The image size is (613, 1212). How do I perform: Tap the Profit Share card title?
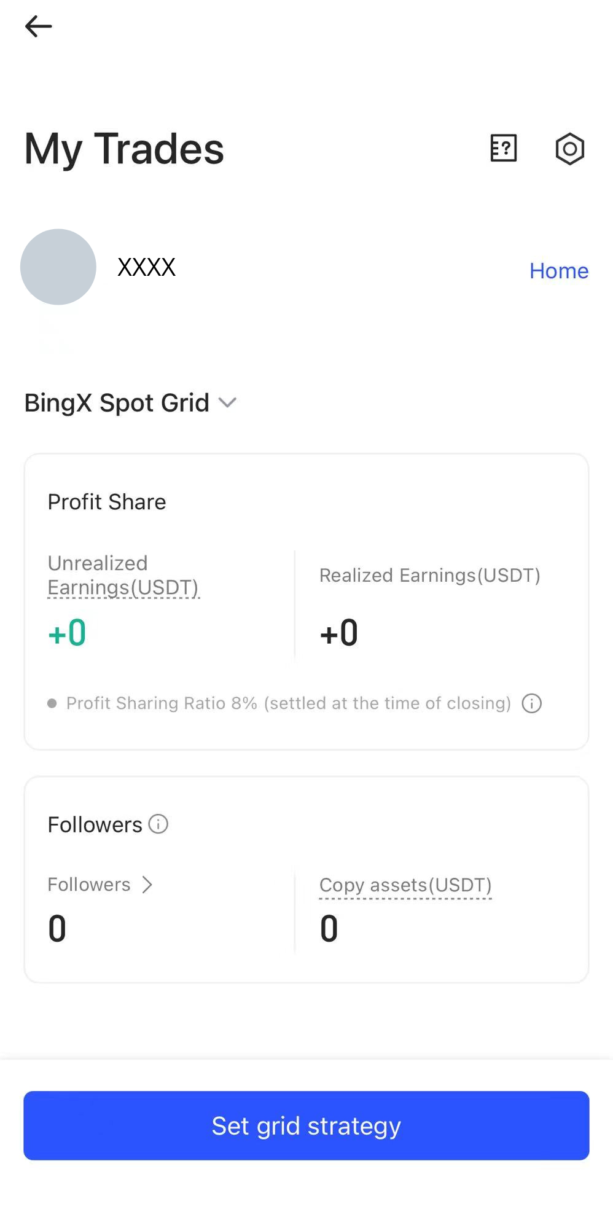coord(107,502)
